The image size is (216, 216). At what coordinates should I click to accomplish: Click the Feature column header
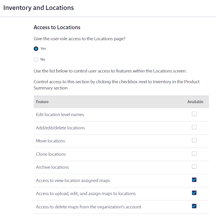[42, 102]
